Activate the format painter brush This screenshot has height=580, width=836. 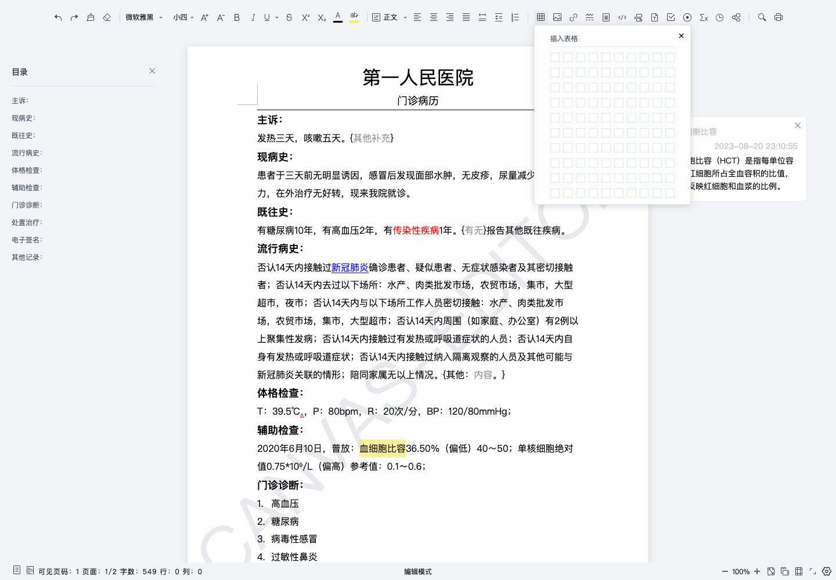point(91,17)
